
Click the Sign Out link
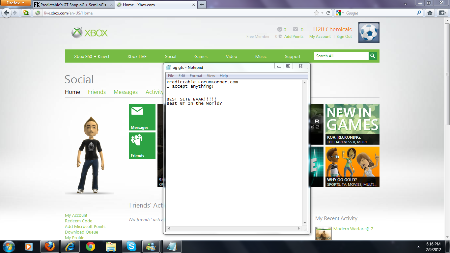coord(344,37)
